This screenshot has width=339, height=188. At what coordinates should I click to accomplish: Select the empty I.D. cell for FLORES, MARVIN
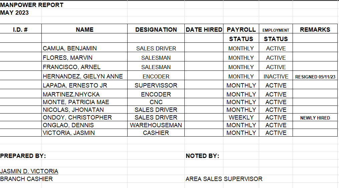click(21, 57)
